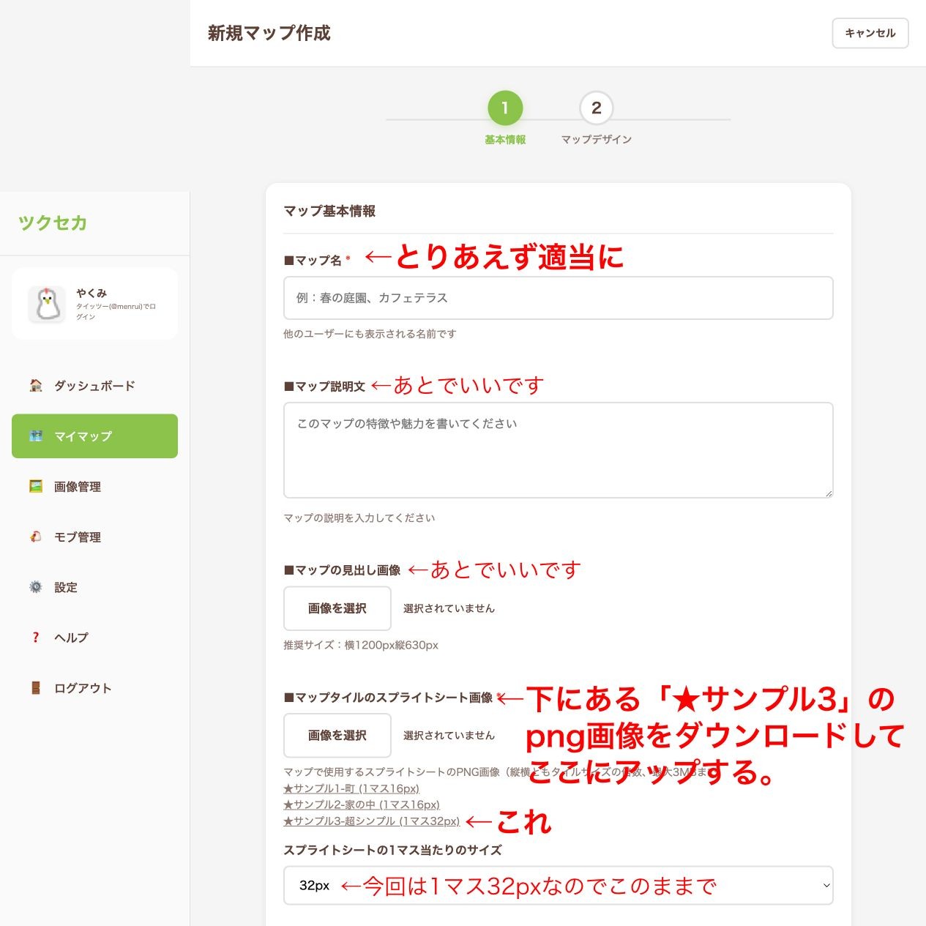This screenshot has height=926, width=926.
Task: Click the image management picture icon
Action: (x=35, y=487)
